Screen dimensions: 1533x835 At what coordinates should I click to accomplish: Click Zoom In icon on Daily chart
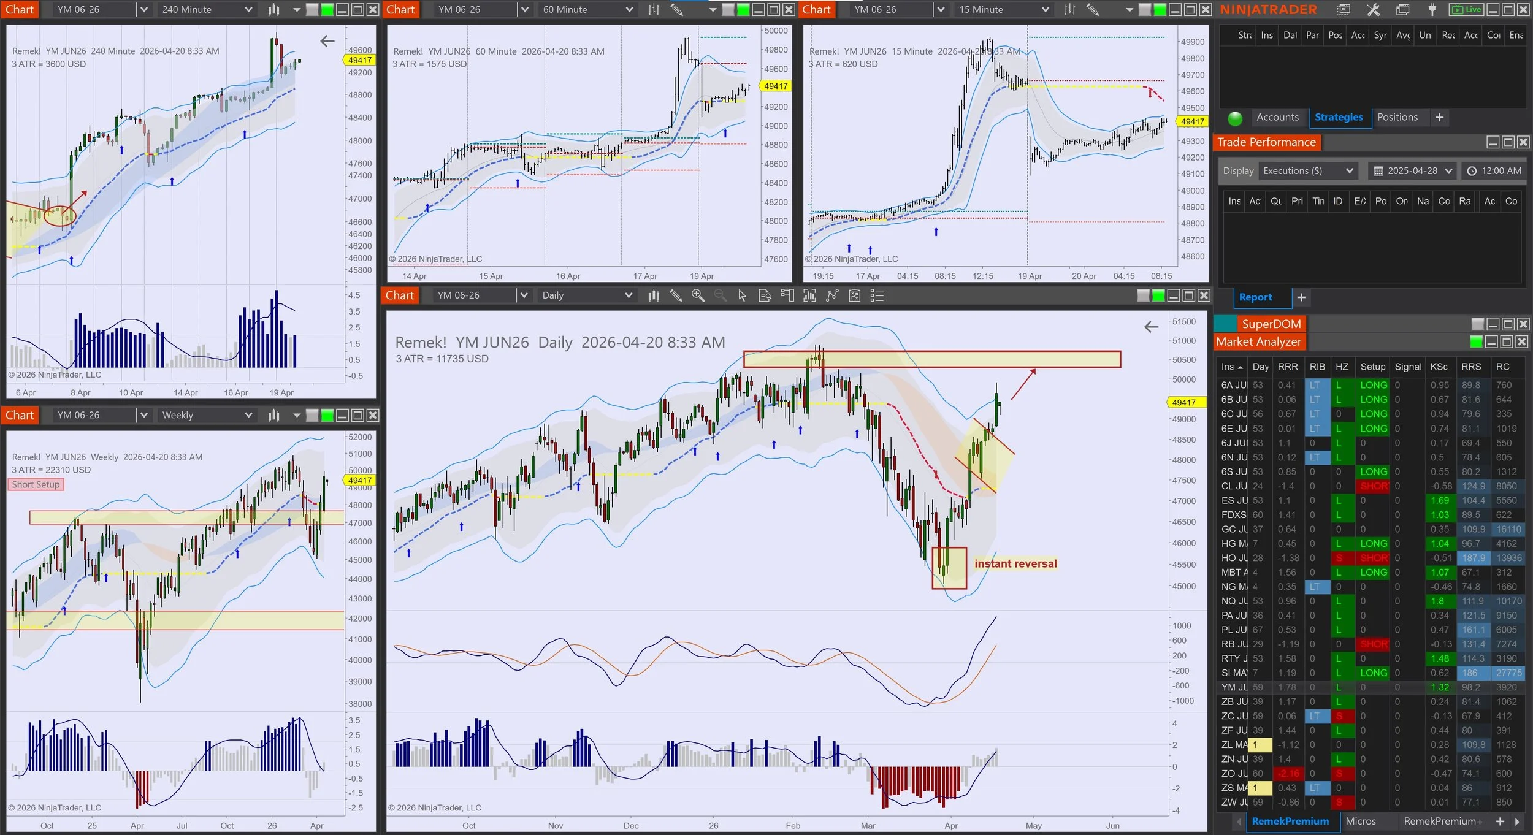697,295
